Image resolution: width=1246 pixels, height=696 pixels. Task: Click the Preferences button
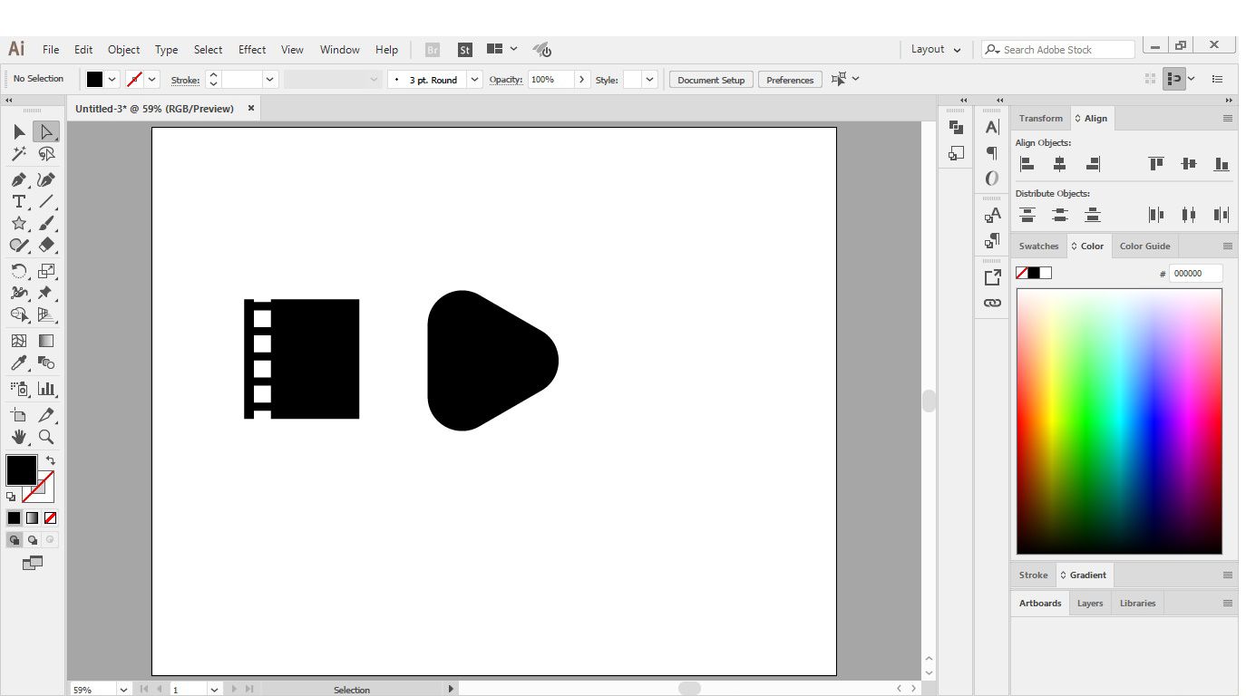coord(790,80)
